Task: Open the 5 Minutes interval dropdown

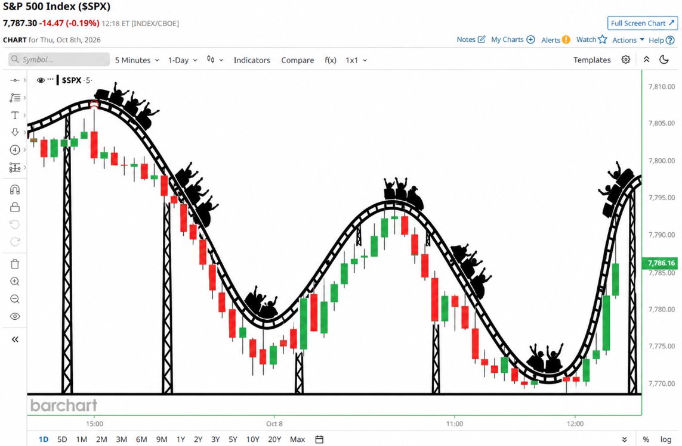Action: (x=137, y=60)
